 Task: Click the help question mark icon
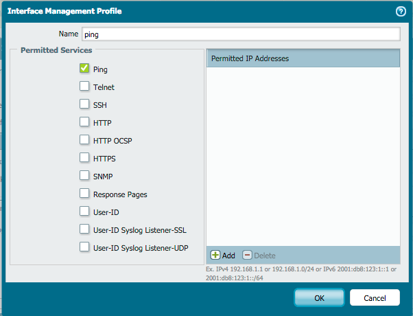[x=401, y=12]
